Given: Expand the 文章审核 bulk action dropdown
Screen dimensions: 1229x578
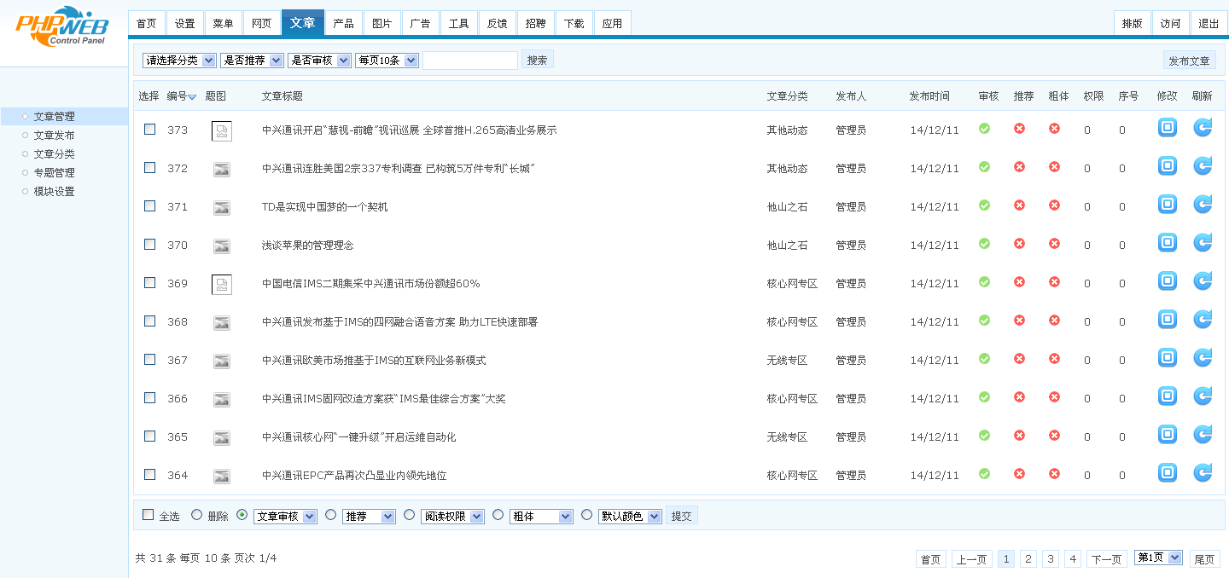Looking at the screenshot, I should (285, 517).
